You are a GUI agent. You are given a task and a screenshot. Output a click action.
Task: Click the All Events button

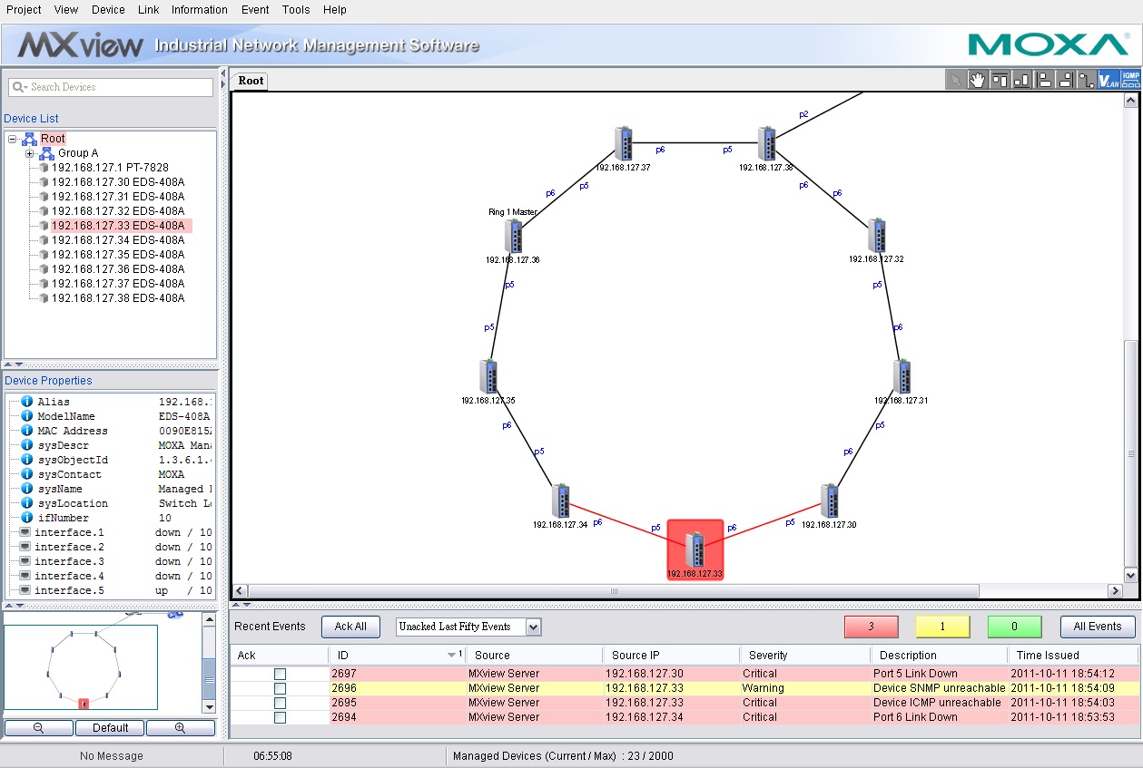pos(1098,627)
